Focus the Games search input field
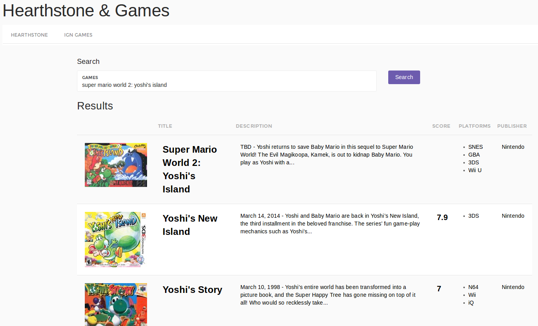This screenshot has width=538, height=326. pos(227,81)
